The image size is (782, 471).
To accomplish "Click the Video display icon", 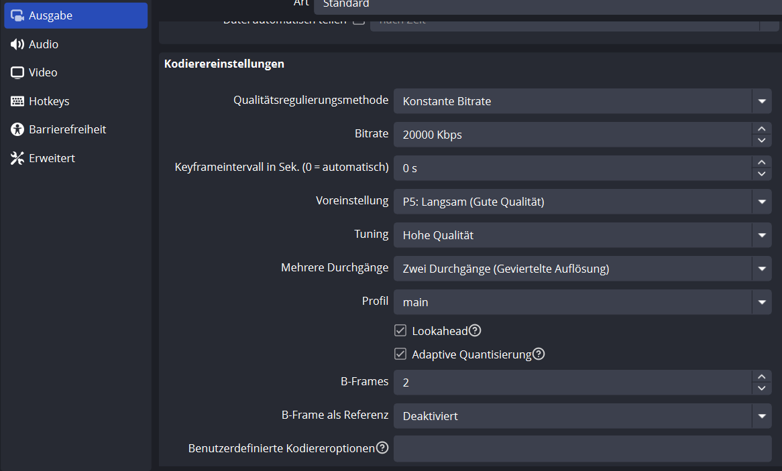I will (17, 73).
